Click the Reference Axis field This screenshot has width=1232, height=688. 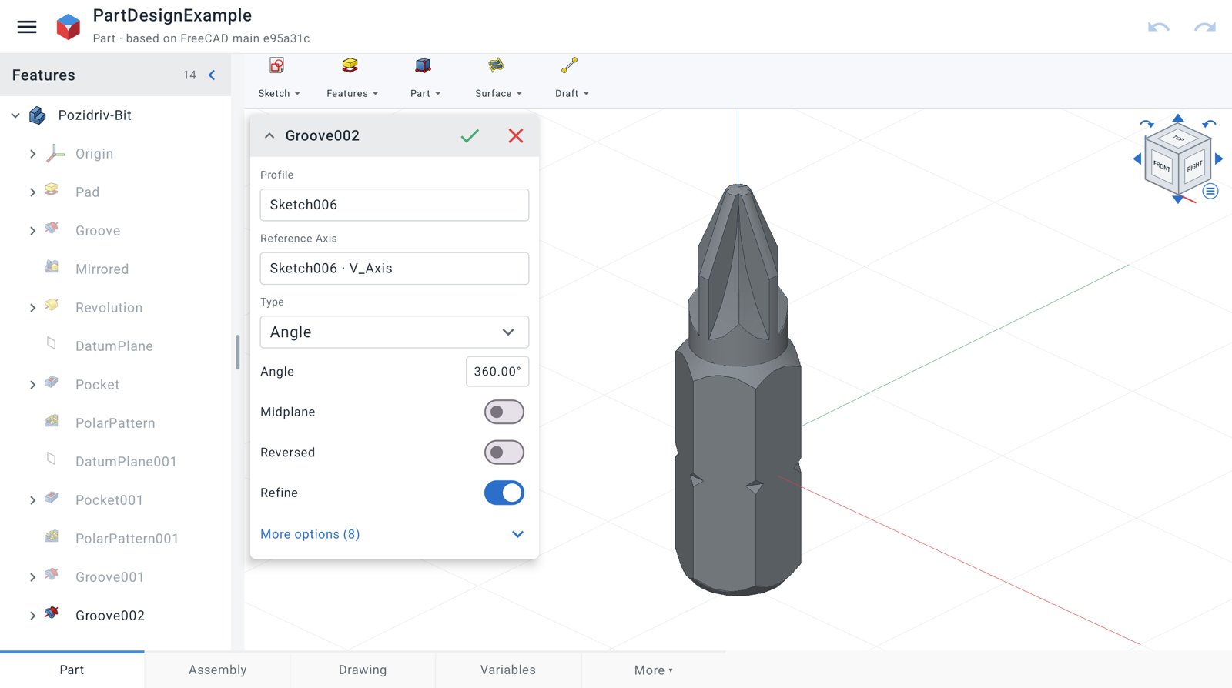pyautogui.click(x=394, y=269)
